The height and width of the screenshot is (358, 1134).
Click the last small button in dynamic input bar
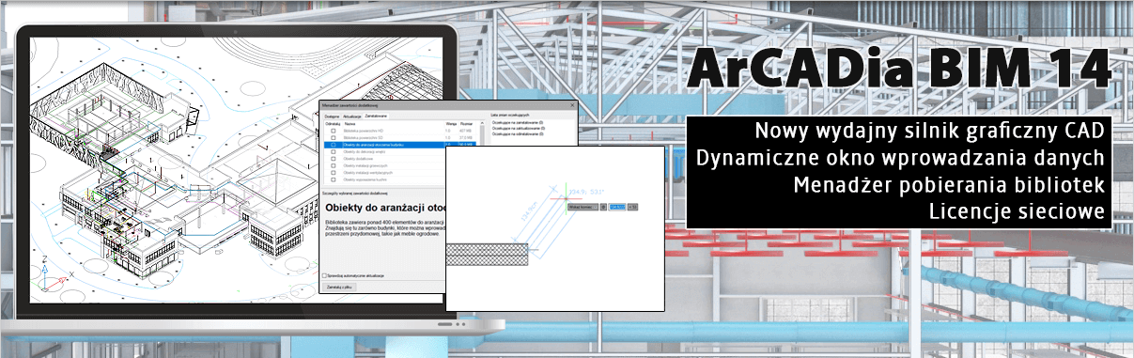[x=632, y=207]
